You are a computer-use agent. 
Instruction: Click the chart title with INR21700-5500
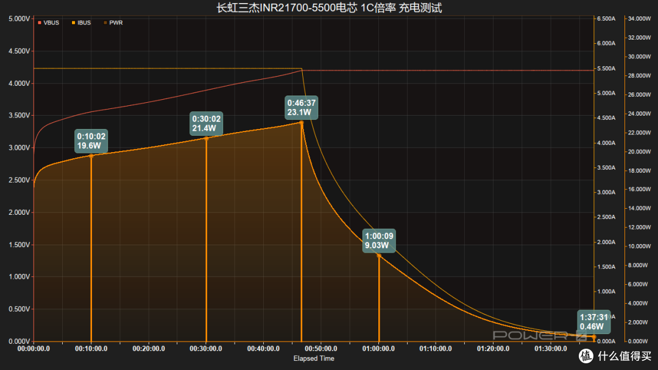tap(329, 7)
